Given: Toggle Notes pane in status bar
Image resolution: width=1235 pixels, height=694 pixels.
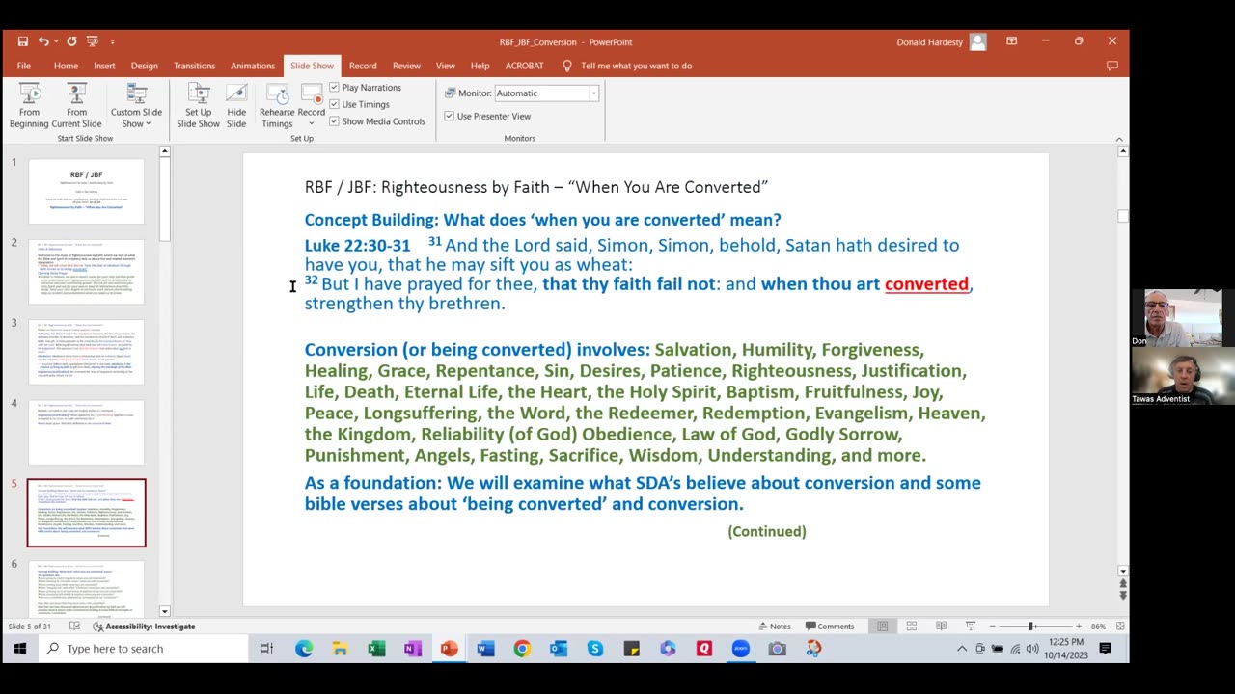Looking at the screenshot, I should (x=775, y=627).
